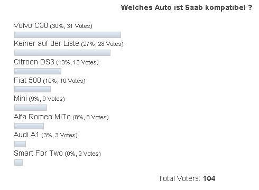The height and width of the screenshot is (190, 259).
Task: Click the Fiat 500 result bar
Action: tap(32, 89)
